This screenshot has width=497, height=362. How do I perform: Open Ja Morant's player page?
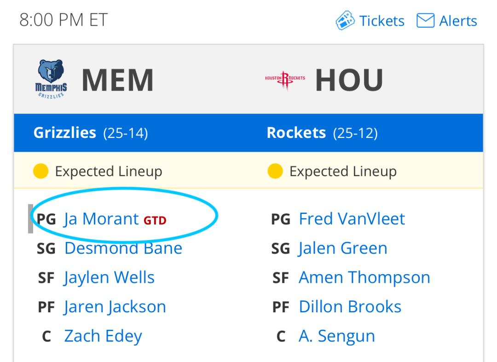point(101,219)
